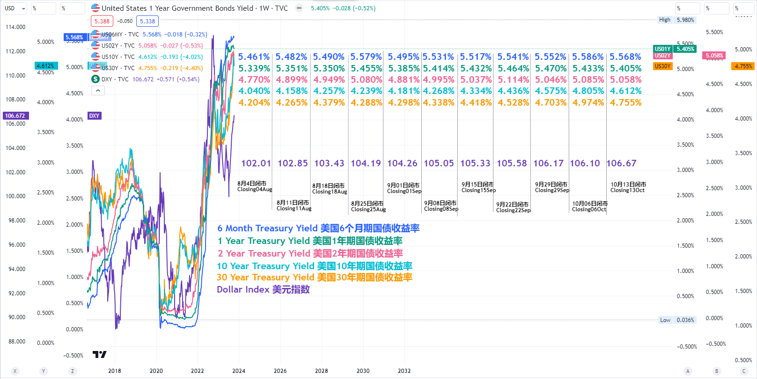Viewport: 757px width, 379px height.
Task: Click the orange 4.974% yield text
Action: [x=588, y=102]
